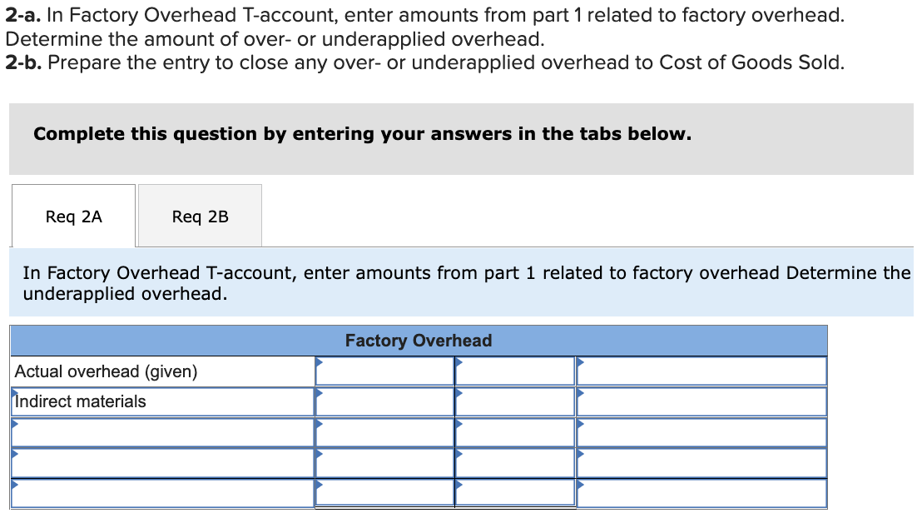Image resolution: width=922 pixels, height=513 pixels.
Task: Click the credit cell in the fourth row
Action: point(514,462)
